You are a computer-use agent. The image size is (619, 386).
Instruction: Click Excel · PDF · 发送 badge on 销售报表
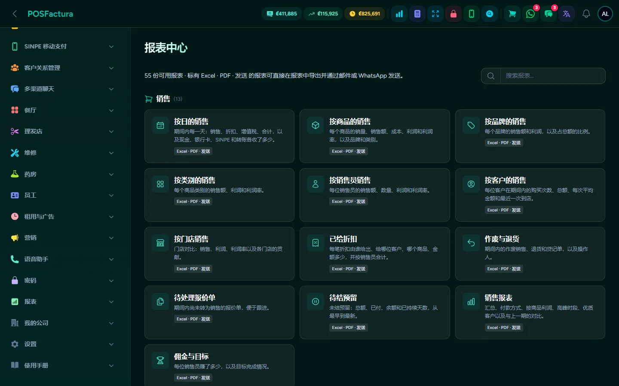[504, 328]
